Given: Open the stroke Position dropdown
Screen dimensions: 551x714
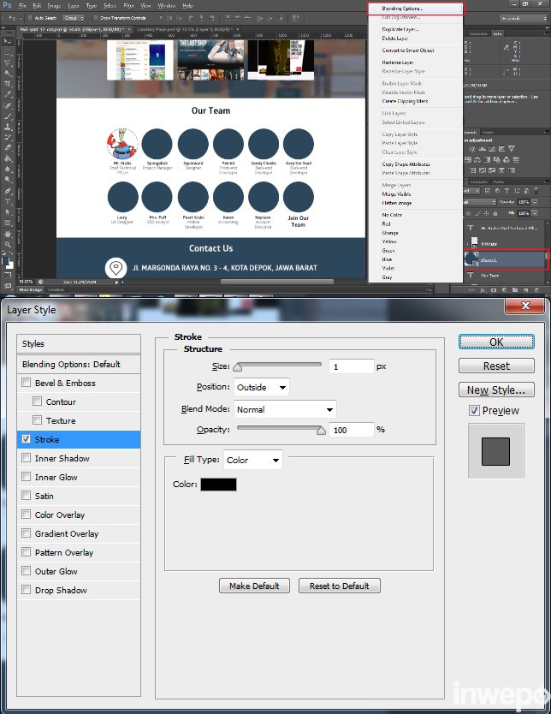Looking at the screenshot, I should click(x=262, y=387).
